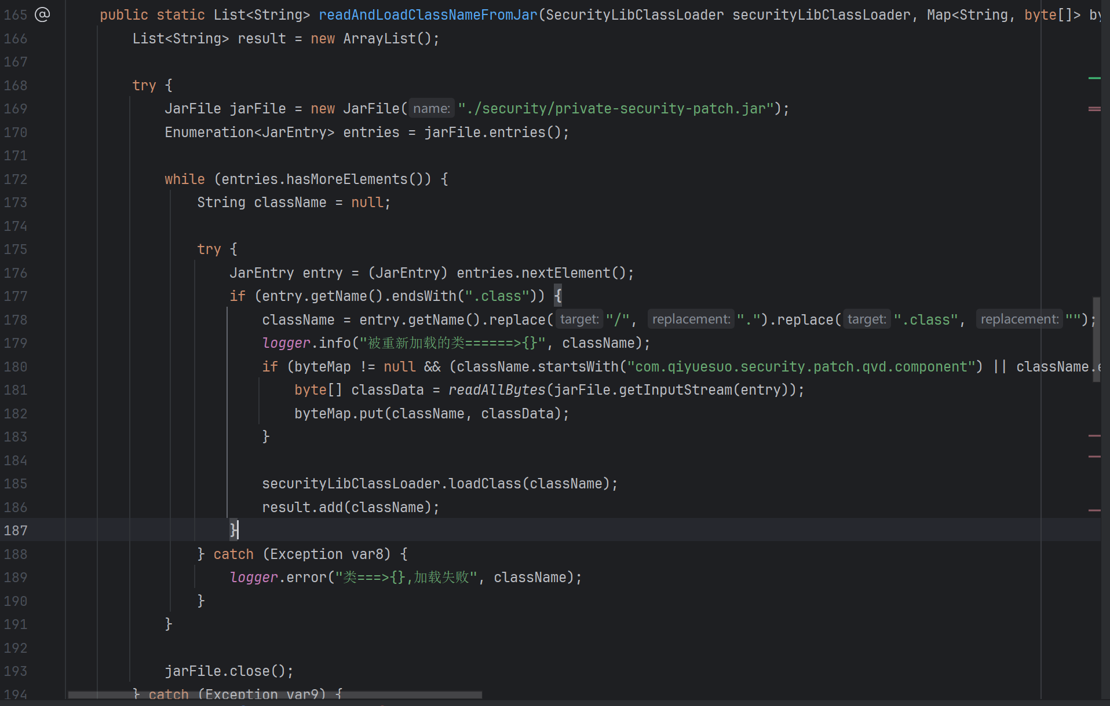Click the 'target:' hint before ".class" string
The width and height of the screenshot is (1110, 706).
point(866,319)
